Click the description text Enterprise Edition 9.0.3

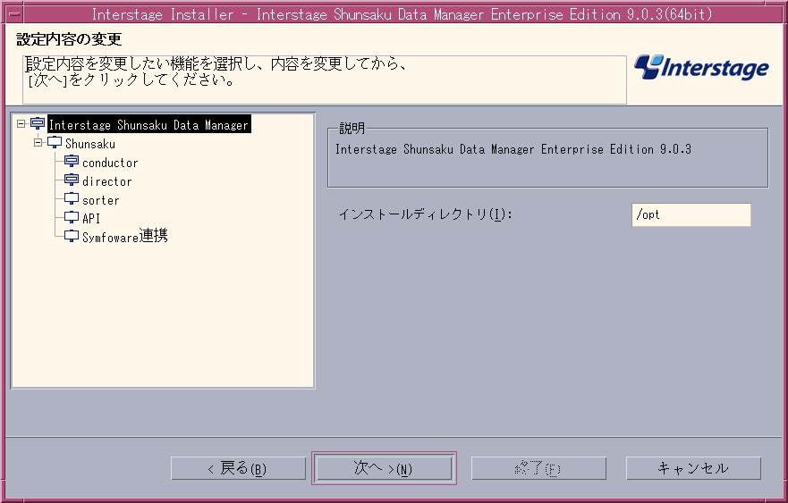coord(616,149)
